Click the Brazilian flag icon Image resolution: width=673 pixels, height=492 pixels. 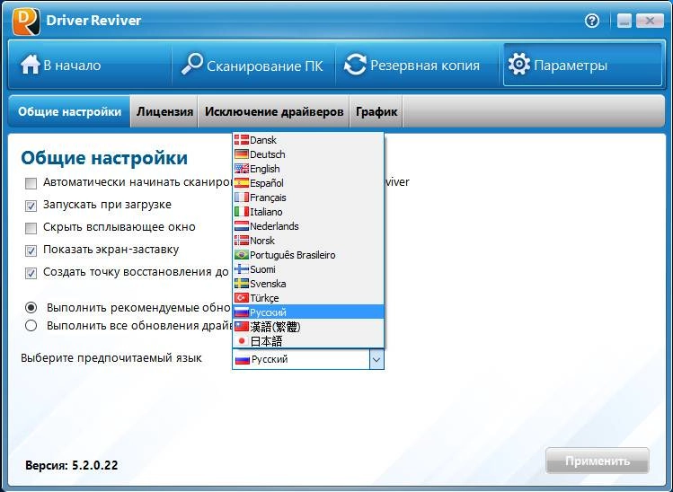pos(242,254)
